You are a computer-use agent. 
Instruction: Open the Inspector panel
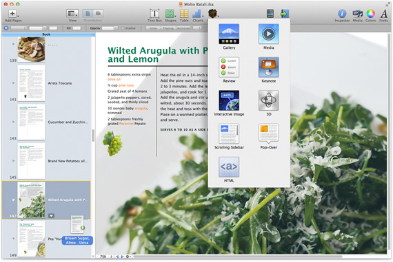342,14
